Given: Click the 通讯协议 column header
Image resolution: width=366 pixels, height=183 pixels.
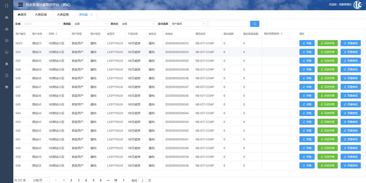Looking at the screenshot, I should click(x=200, y=34).
